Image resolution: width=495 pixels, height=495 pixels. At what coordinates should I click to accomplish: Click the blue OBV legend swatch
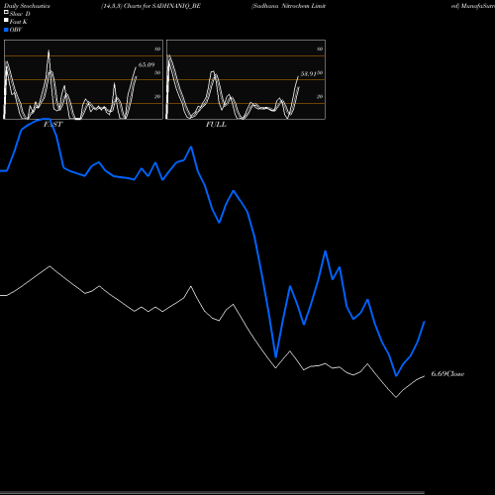tap(6, 30)
